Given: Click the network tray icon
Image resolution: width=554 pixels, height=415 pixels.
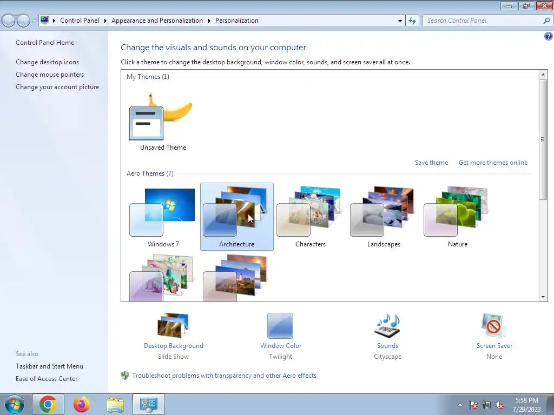Looking at the screenshot, I should pyautogui.click(x=486, y=405).
